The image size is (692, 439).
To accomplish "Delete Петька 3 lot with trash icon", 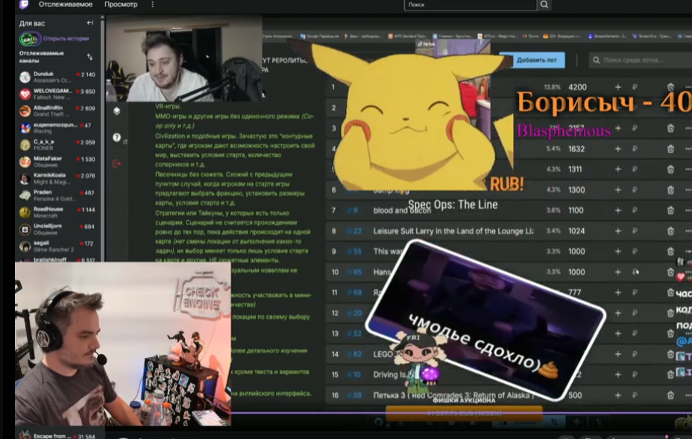I will coord(670,395).
